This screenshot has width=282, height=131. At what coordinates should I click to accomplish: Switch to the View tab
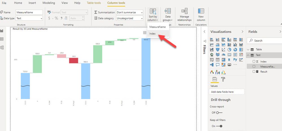click(65, 3)
